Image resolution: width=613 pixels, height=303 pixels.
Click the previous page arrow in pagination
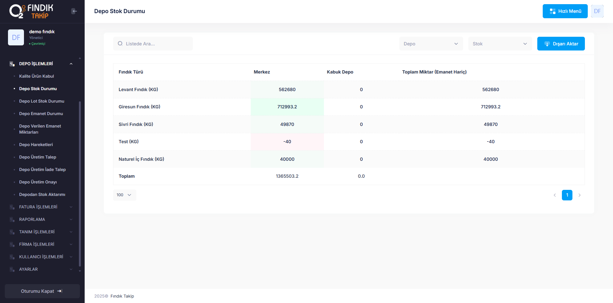[x=555, y=195]
